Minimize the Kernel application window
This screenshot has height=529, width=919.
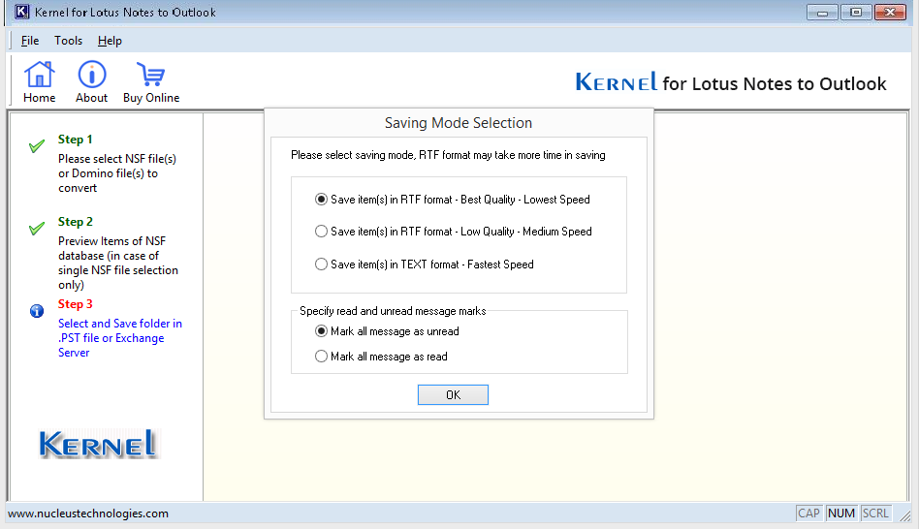pyautogui.click(x=822, y=13)
